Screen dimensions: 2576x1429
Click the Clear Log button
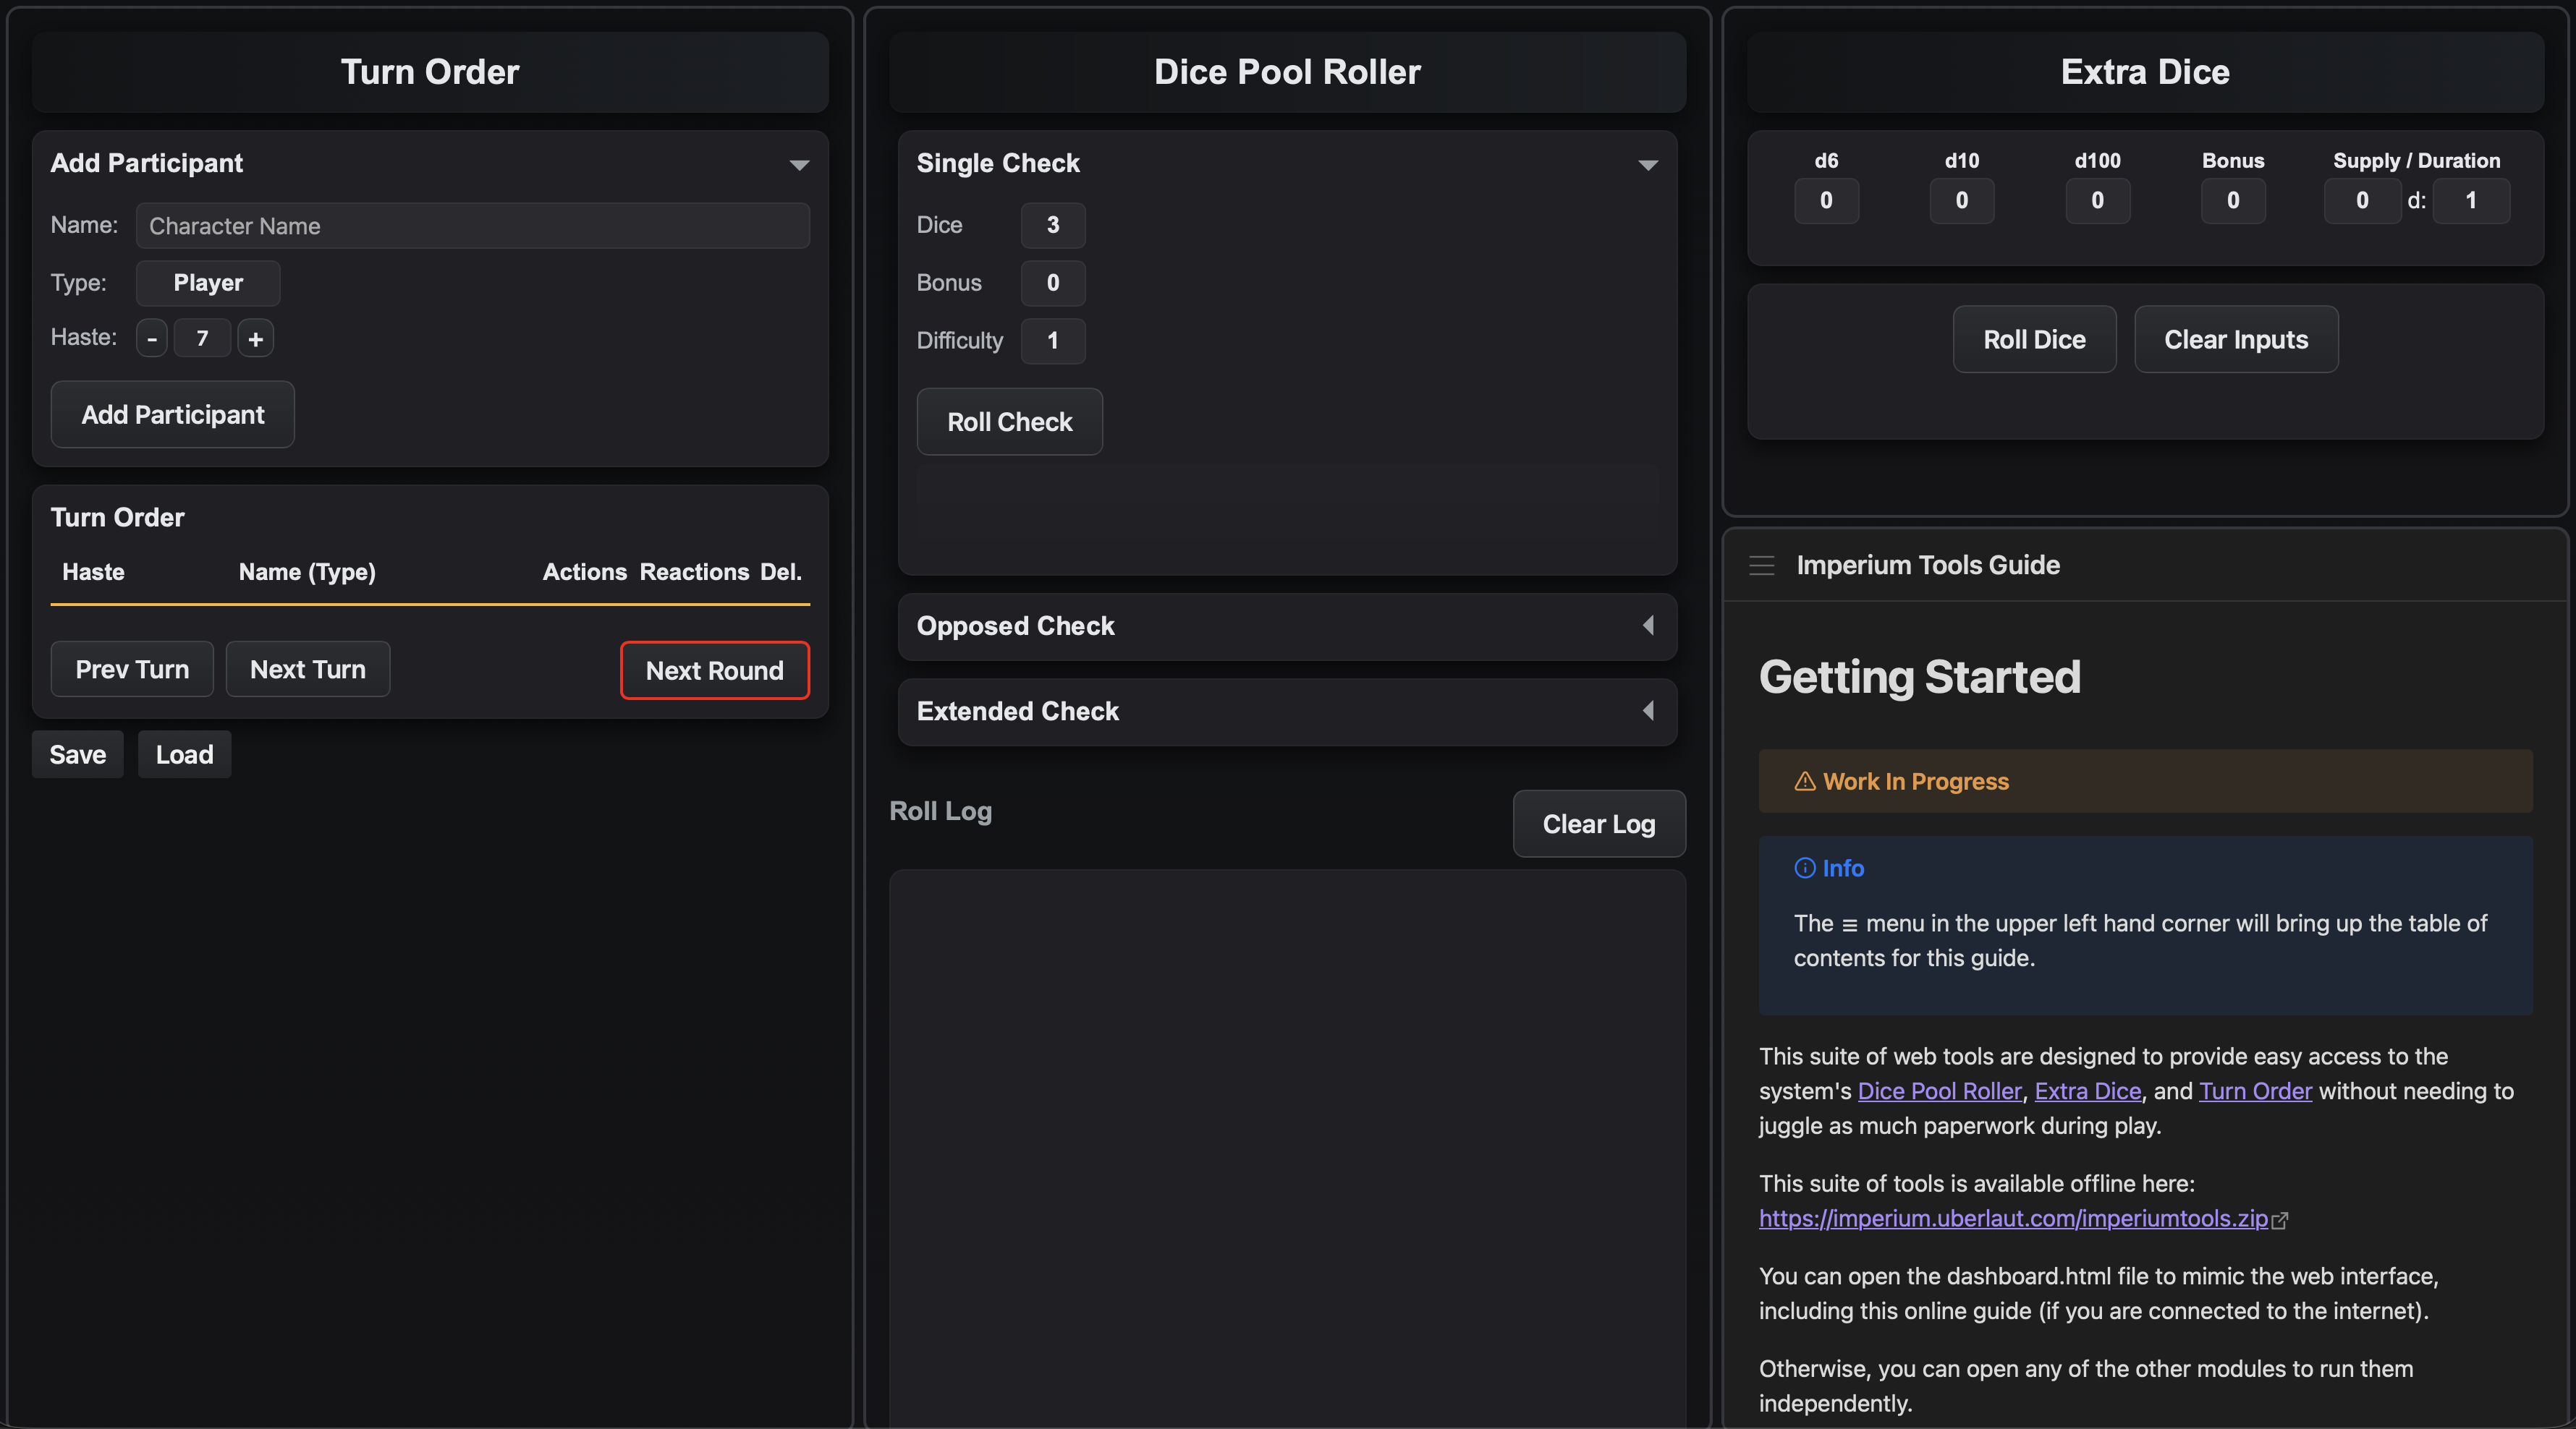pos(1598,824)
